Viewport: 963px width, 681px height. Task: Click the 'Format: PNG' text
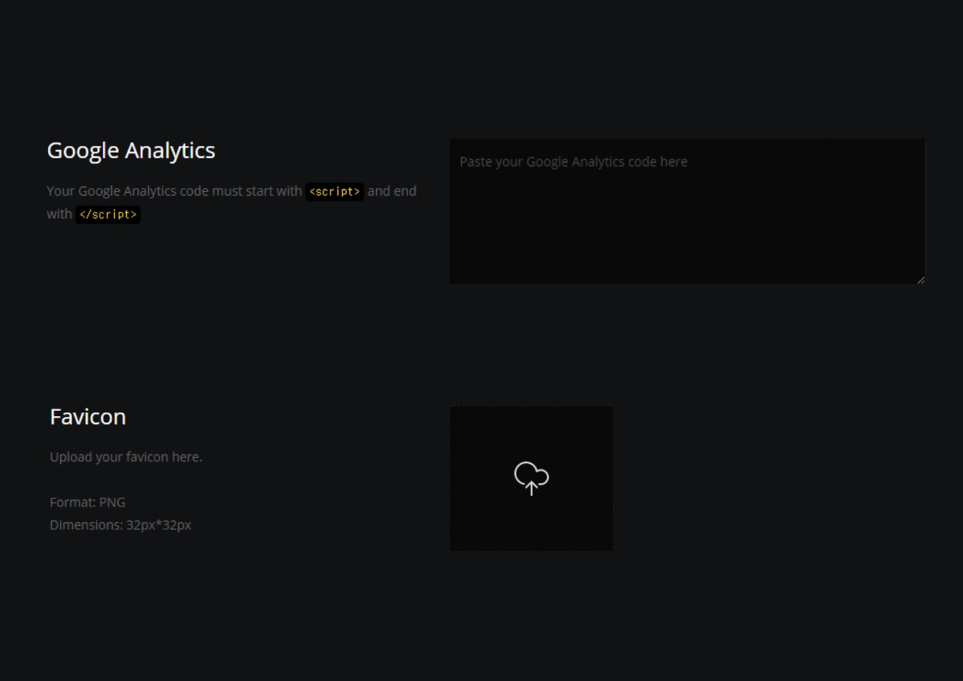coord(87,502)
